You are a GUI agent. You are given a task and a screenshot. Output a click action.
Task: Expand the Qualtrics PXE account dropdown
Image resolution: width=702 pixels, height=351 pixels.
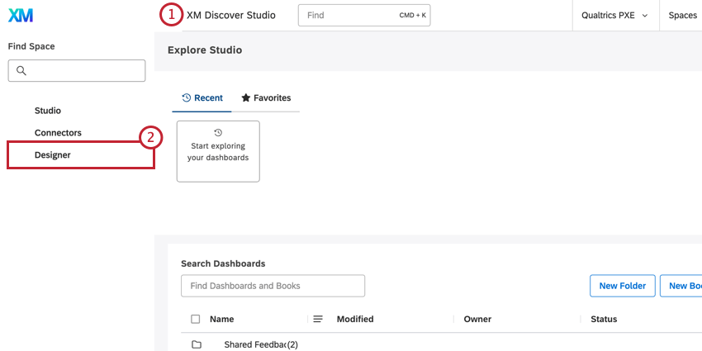pos(615,16)
